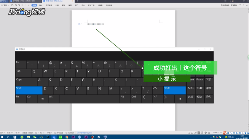Screen dimensions: 249x139
Task: Click the Sogou input method S icon
Action: coord(225,133)
